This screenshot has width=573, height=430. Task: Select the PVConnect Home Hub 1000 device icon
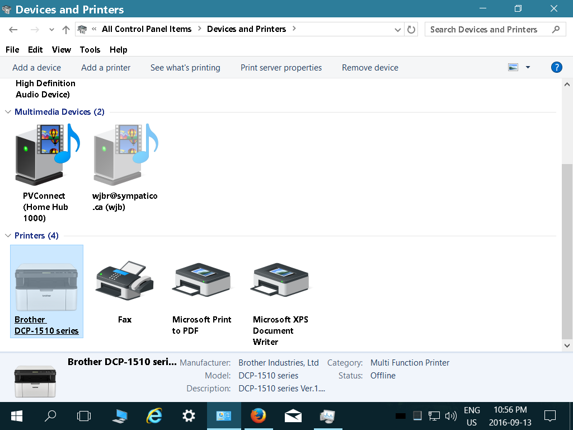tap(48, 155)
